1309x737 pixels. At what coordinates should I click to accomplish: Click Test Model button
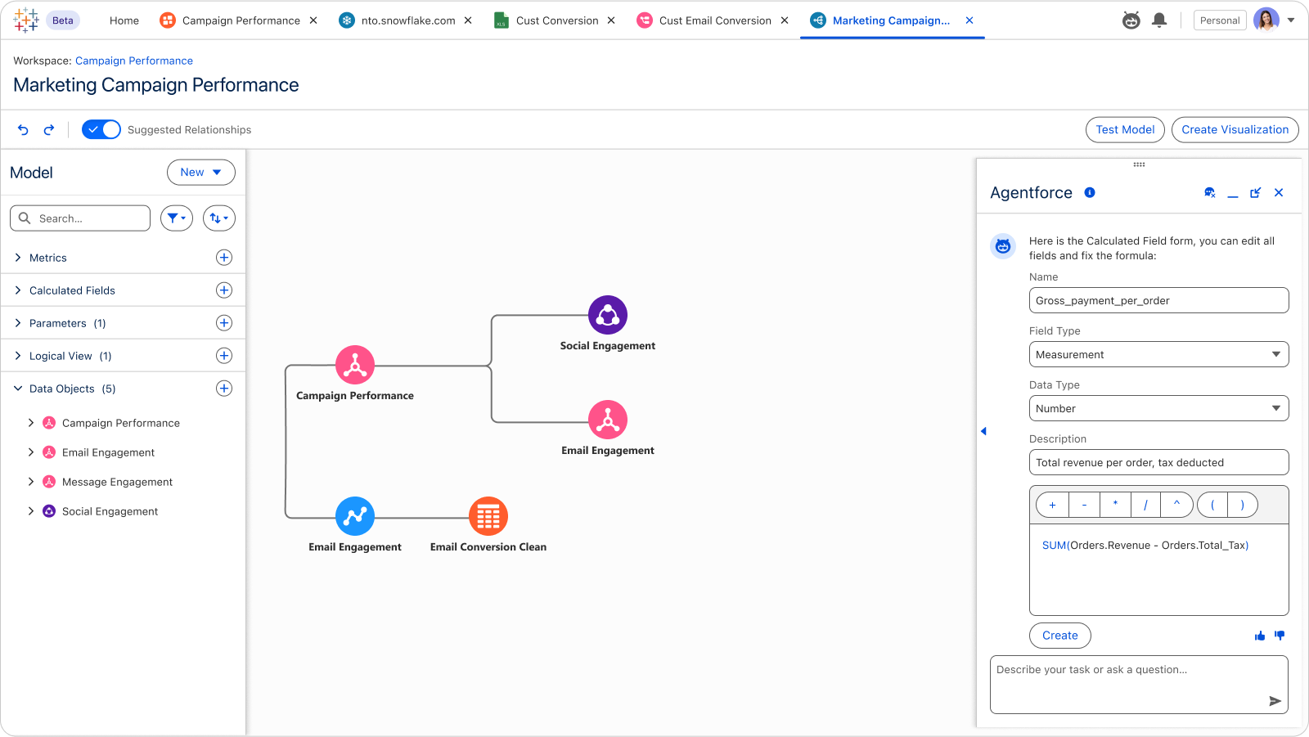click(1125, 129)
